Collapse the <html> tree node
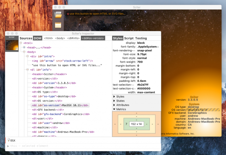The width and height of the screenshot is (226, 155). (x=21, y=43)
